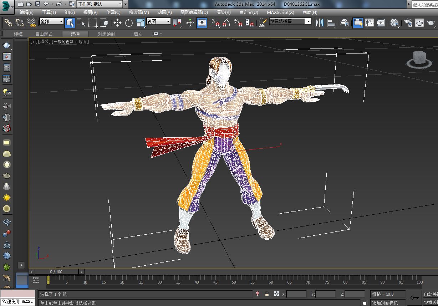Click the X coordinate input field
Image resolution: width=438 pixels, height=306 pixels.
[296, 294]
